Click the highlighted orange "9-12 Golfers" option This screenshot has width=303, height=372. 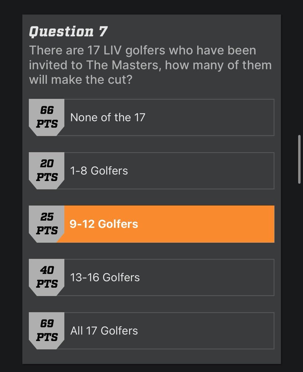tap(151, 224)
